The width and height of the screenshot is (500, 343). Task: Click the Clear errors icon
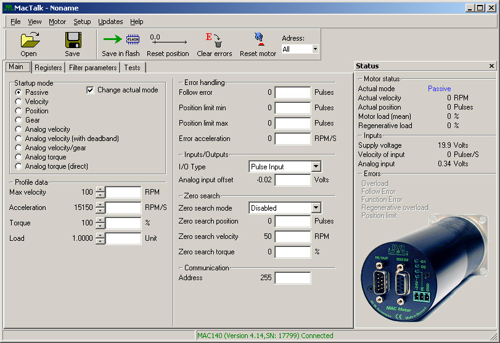click(x=214, y=40)
